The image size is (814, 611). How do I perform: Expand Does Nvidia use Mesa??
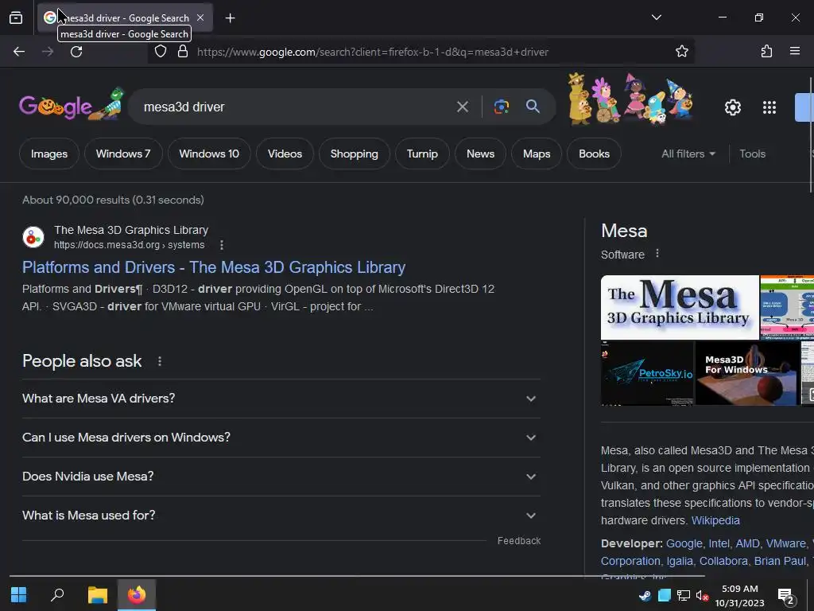click(x=281, y=477)
